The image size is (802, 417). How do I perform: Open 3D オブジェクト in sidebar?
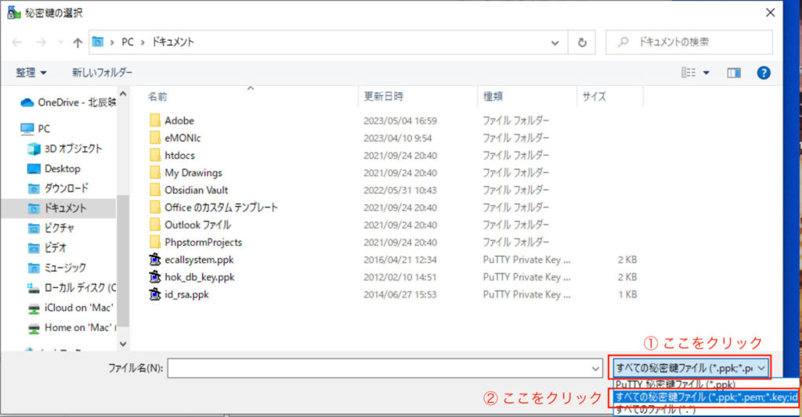click(65, 149)
